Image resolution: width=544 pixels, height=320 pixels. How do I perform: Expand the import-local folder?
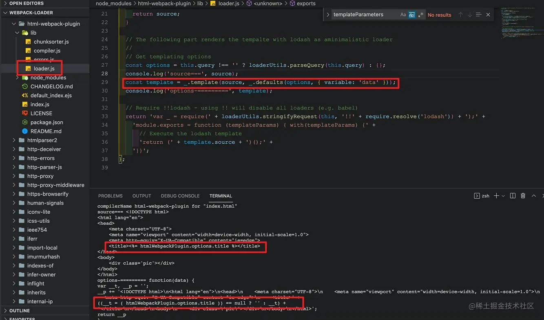42,248
